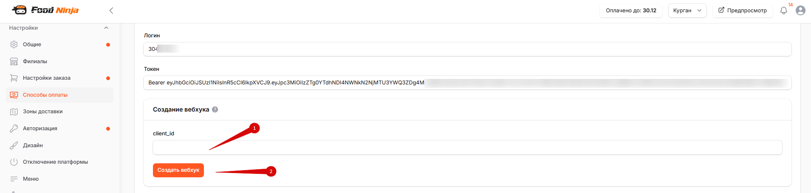Click the Предпросмотр button
811x193 pixels.
click(743, 11)
